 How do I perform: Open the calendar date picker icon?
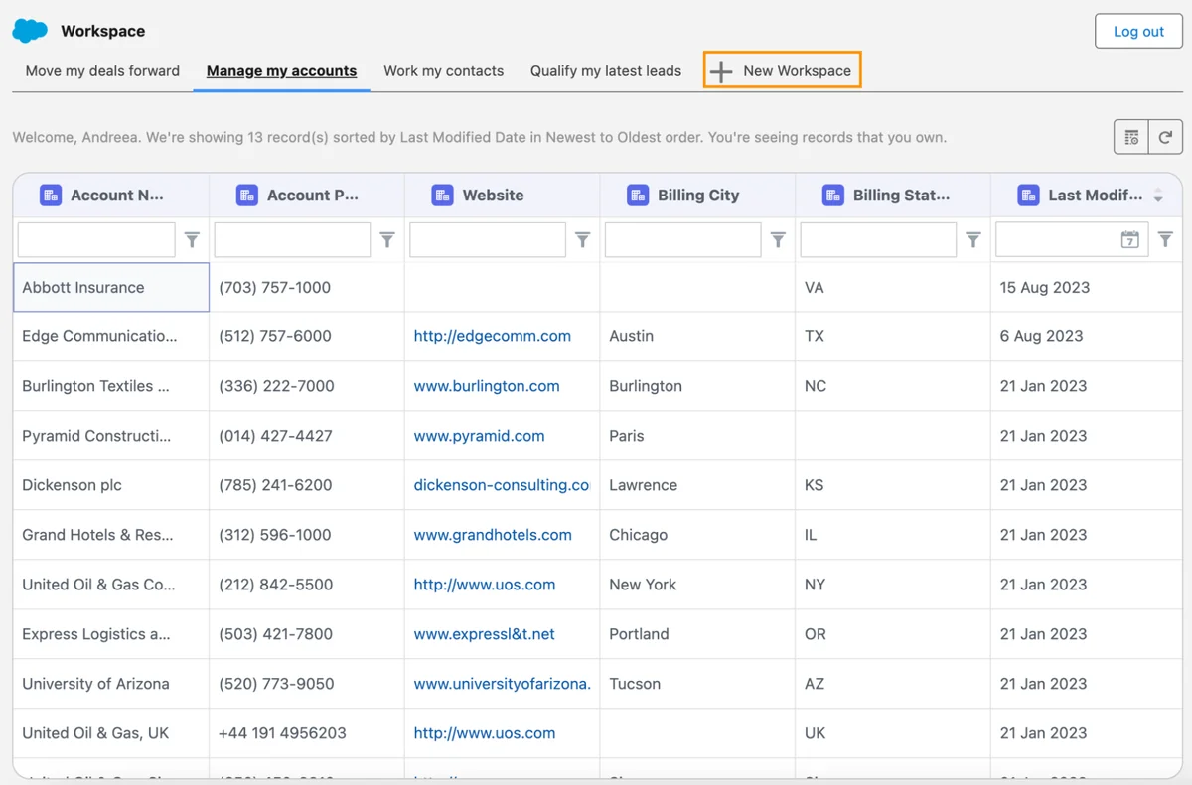[x=1129, y=239]
